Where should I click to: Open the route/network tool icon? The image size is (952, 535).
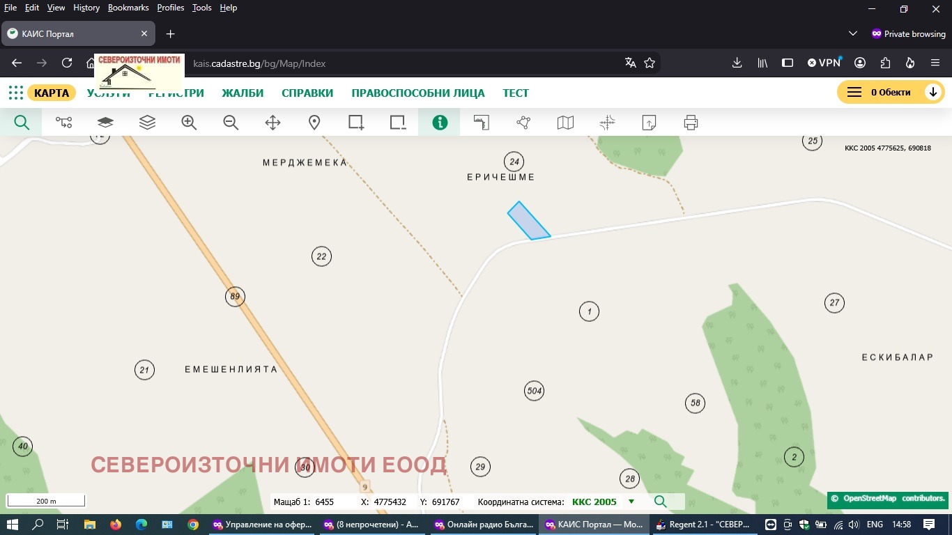pos(63,123)
